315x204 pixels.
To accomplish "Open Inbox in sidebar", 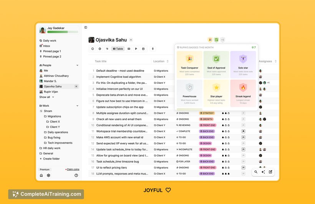I will pos(45,46).
